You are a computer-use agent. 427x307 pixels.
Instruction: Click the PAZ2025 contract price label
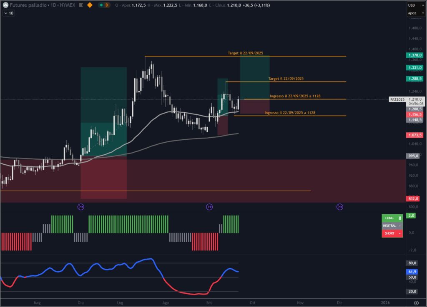tap(397, 99)
